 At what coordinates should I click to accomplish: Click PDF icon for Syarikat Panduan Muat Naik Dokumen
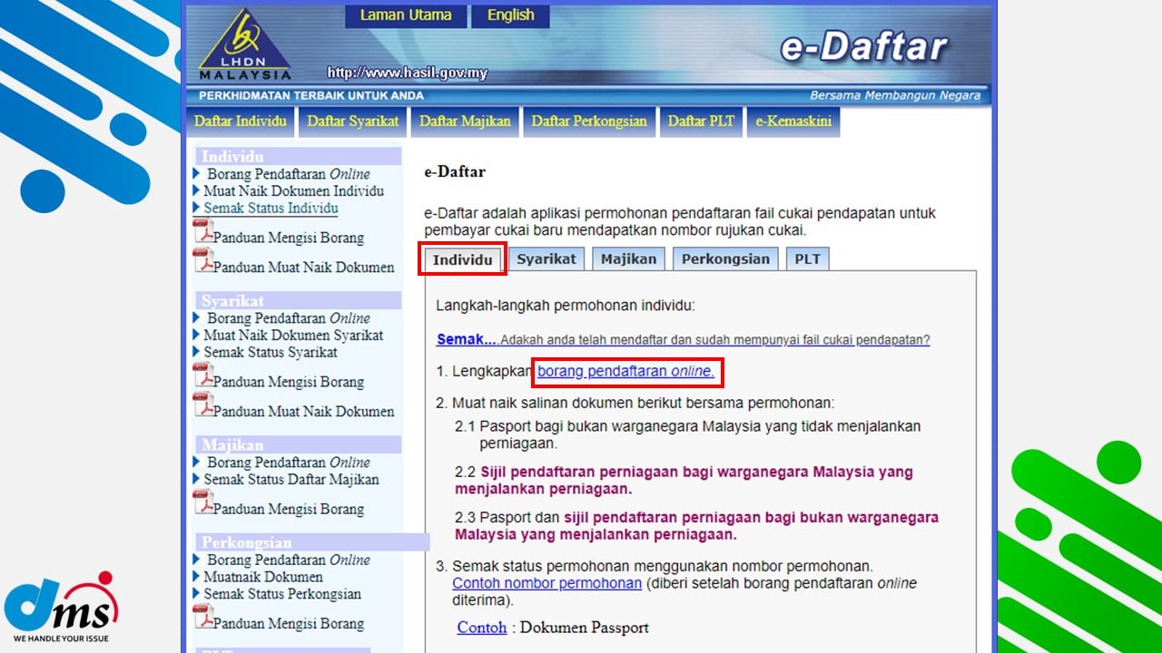pyautogui.click(x=203, y=405)
